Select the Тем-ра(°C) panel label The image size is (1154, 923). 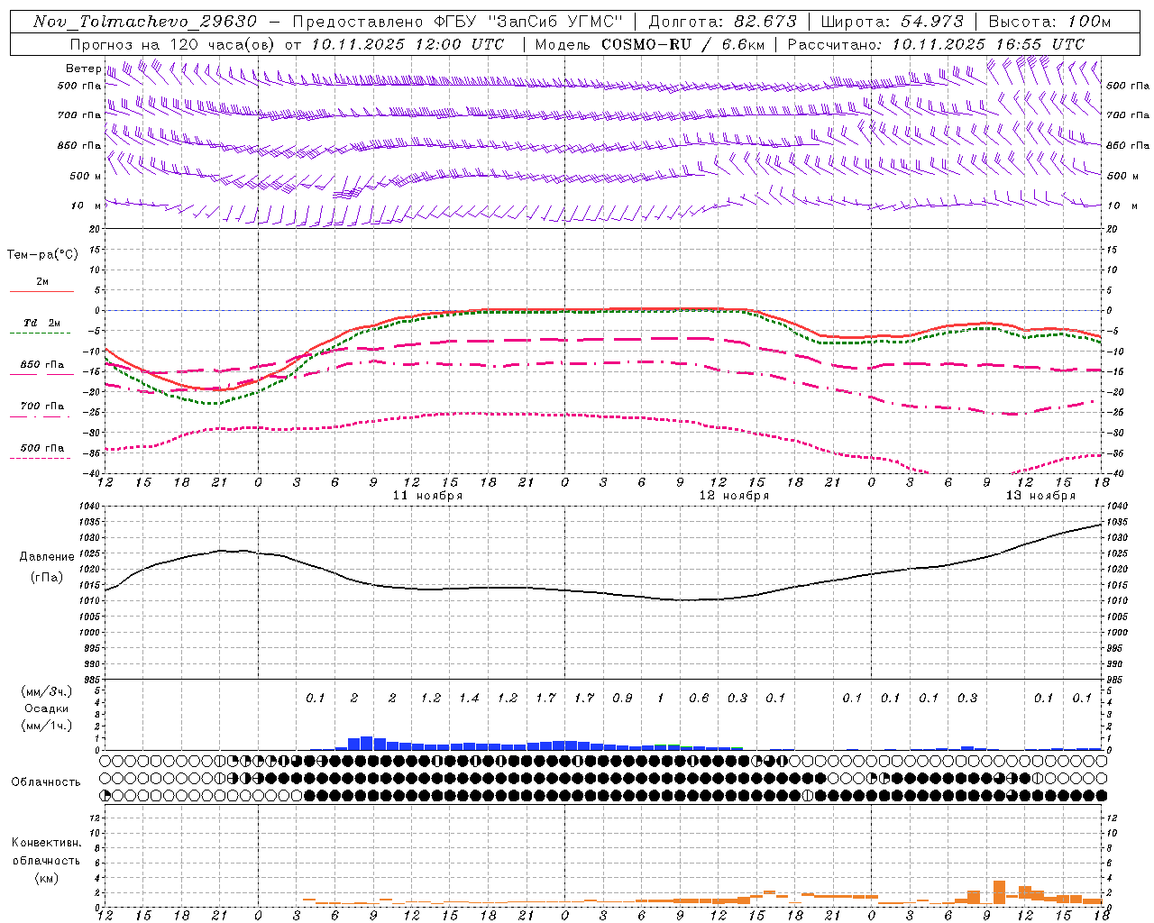point(42,255)
